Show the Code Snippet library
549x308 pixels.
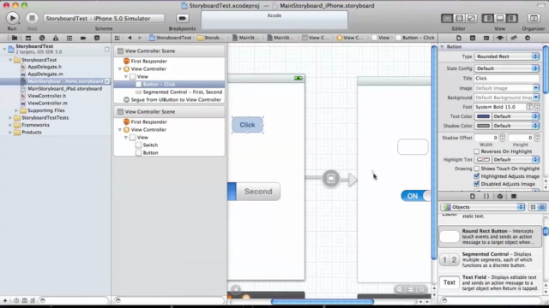pos(486,196)
